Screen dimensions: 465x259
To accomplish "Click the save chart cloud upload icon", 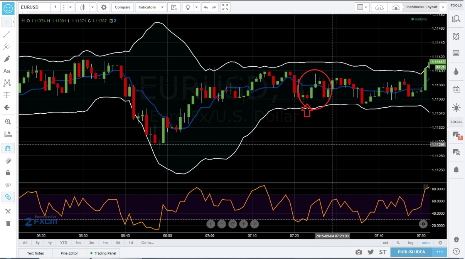I will click(x=396, y=7).
